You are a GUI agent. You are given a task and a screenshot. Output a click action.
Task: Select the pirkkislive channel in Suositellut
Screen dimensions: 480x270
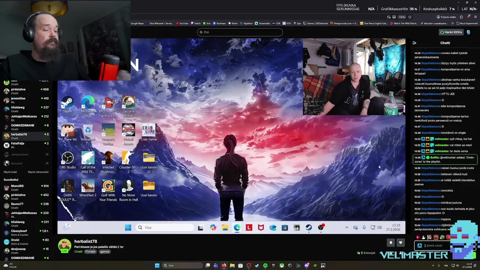[x=26, y=196]
